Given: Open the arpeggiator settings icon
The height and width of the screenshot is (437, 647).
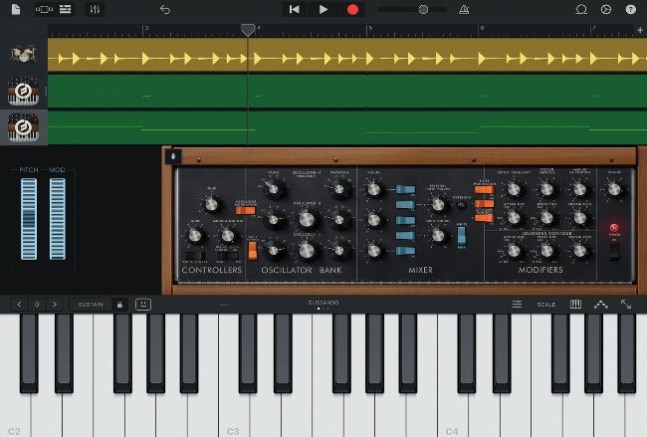Looking at the screenshot, I should [601, 305].
